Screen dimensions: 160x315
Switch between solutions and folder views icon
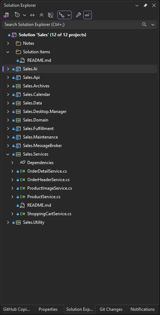point(6,15)
